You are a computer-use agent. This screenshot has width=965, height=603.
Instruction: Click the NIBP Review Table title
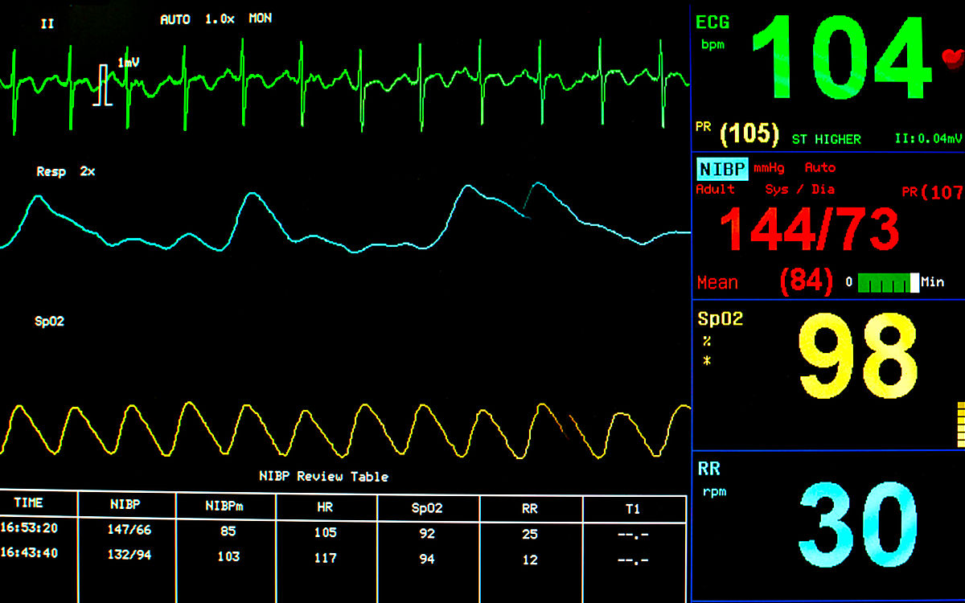click(323, 476)
